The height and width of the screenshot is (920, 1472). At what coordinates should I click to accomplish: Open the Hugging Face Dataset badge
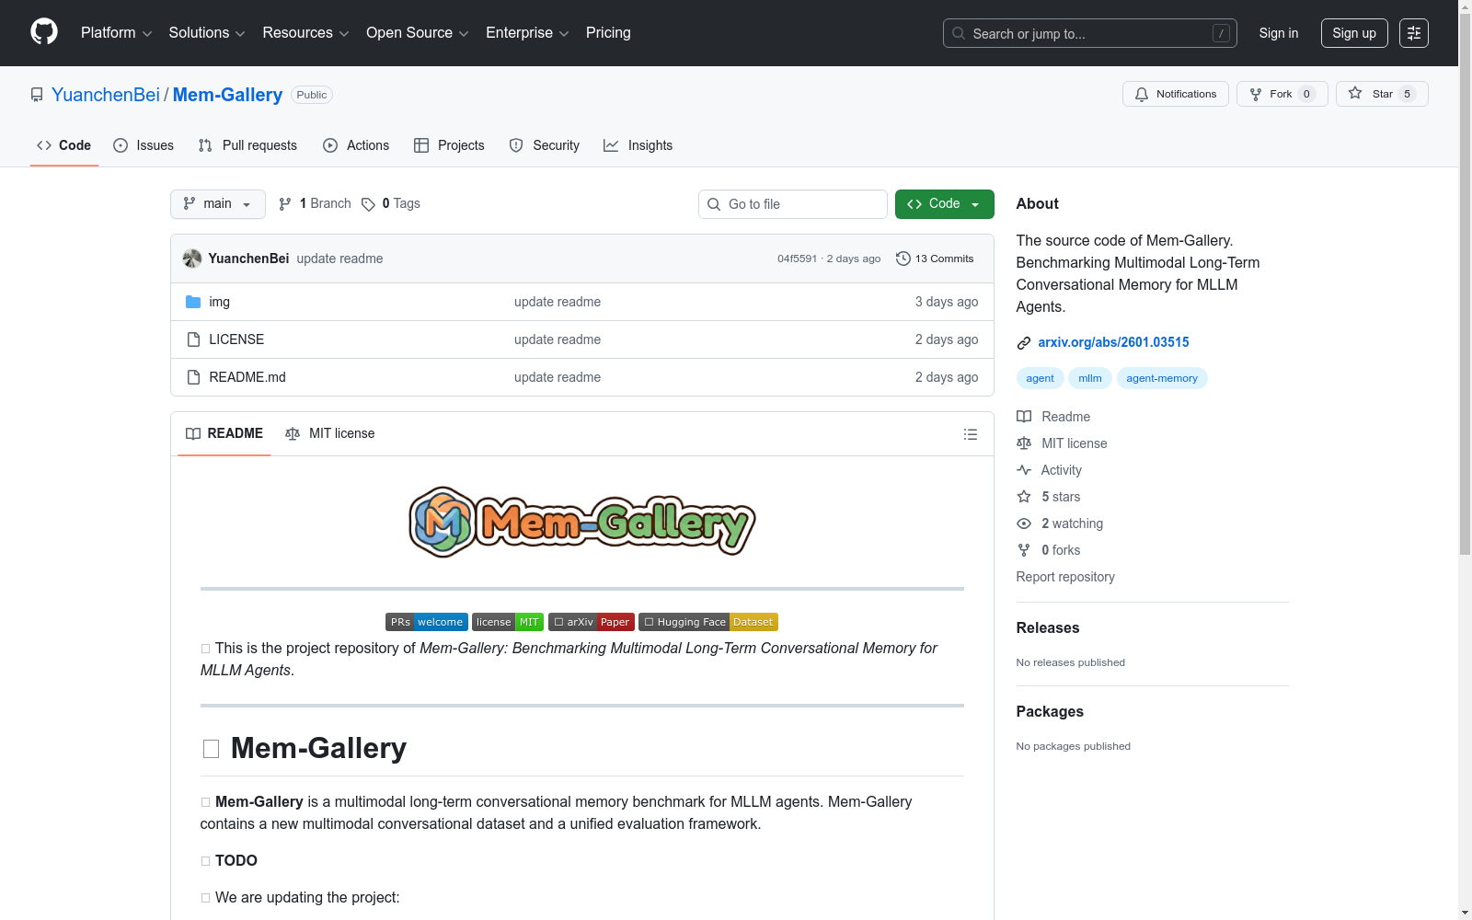708,622
